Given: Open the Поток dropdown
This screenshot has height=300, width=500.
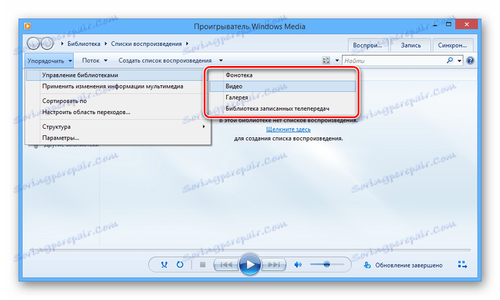Looking at the screenshot, I should click(95, 60).
